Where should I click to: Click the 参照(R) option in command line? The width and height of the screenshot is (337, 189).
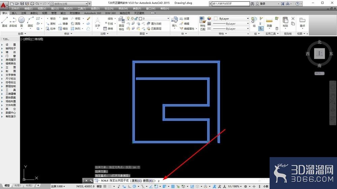point(148,181)
